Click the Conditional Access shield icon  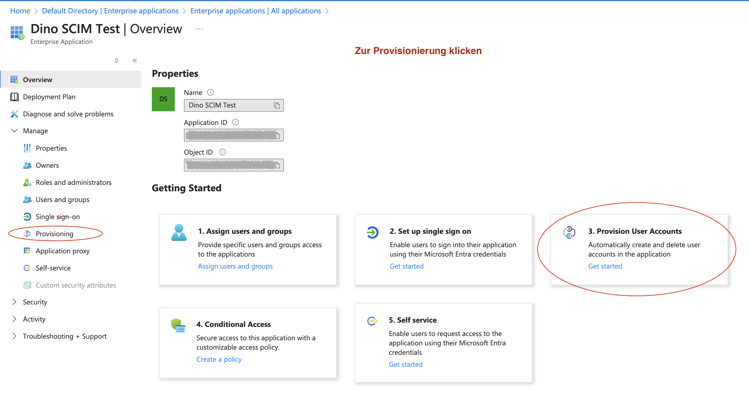click(x=178, y=325)
